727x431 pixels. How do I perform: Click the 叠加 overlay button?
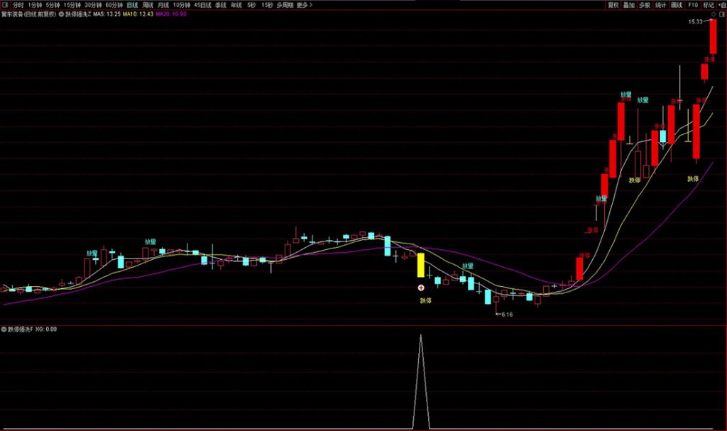click(x=628, y=5)
